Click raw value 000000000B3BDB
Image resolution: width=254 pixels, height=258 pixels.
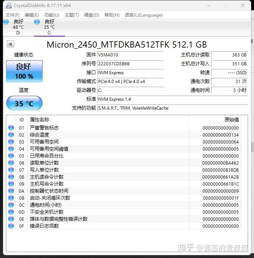coord(220,170)
